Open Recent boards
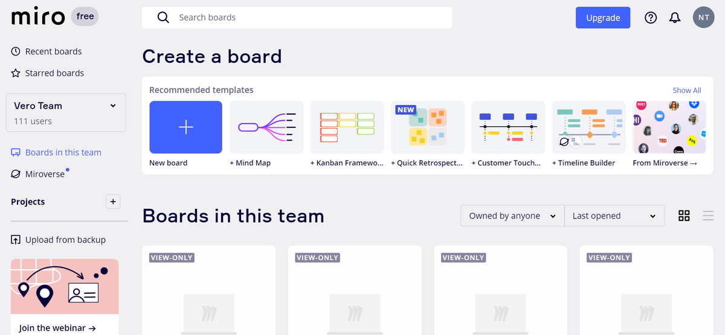 (x=53, y=51)
